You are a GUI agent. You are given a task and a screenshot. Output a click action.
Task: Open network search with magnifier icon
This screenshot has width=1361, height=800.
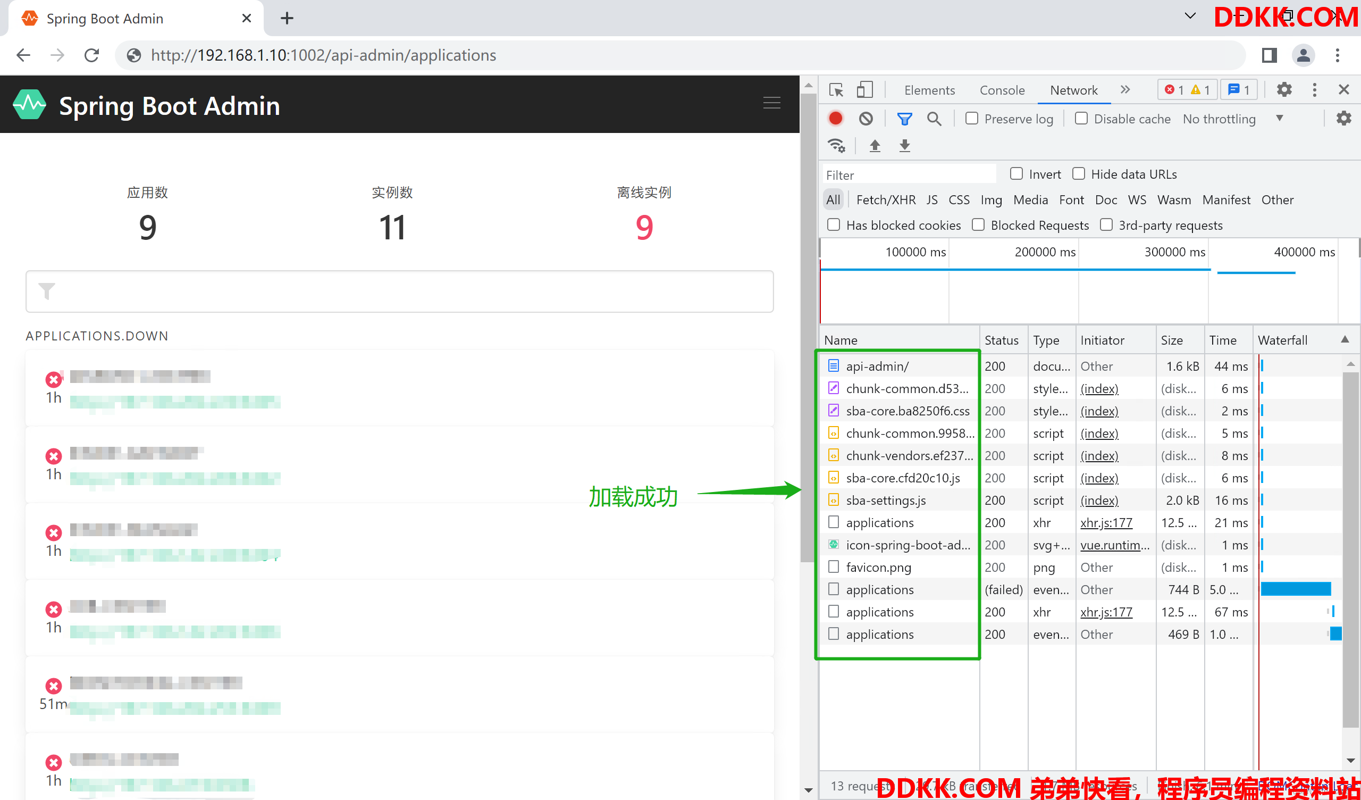(x=934, y=119)
